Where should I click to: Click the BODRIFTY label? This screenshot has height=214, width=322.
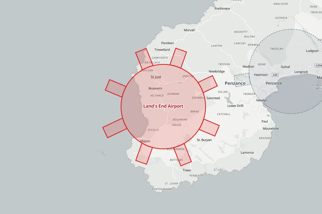(241, 32)
